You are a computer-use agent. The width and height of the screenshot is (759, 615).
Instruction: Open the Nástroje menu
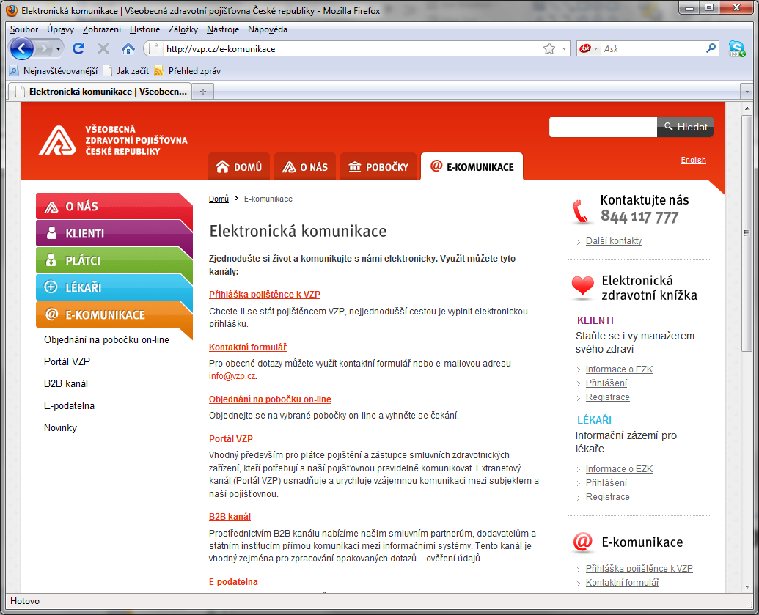[x=223, y=29]
